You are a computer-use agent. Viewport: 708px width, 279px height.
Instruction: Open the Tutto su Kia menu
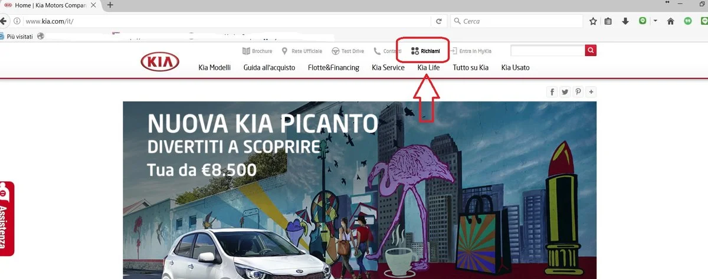[x=471, y=67]
